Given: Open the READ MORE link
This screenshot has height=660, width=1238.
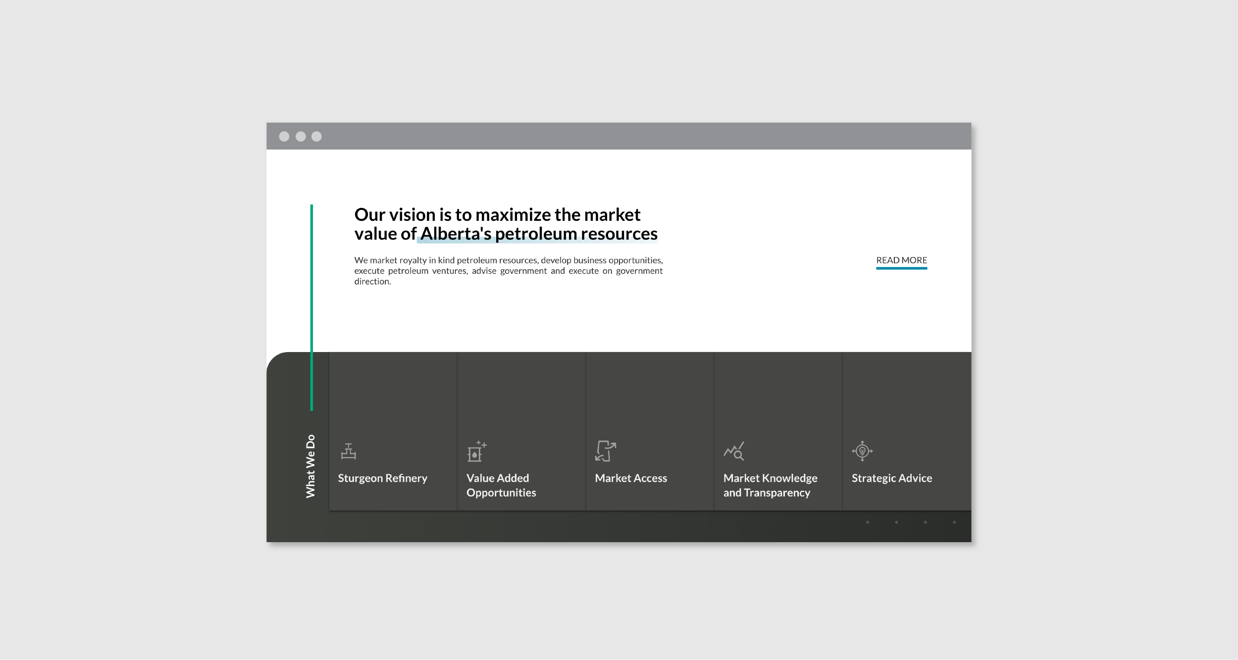Looking at the screenshot, I should click(901, 260).
